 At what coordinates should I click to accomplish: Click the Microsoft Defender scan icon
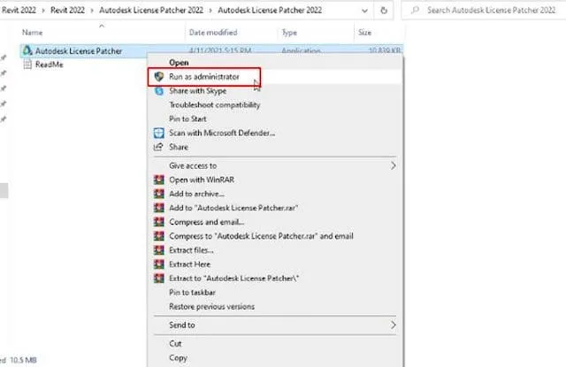coord(159,134)
